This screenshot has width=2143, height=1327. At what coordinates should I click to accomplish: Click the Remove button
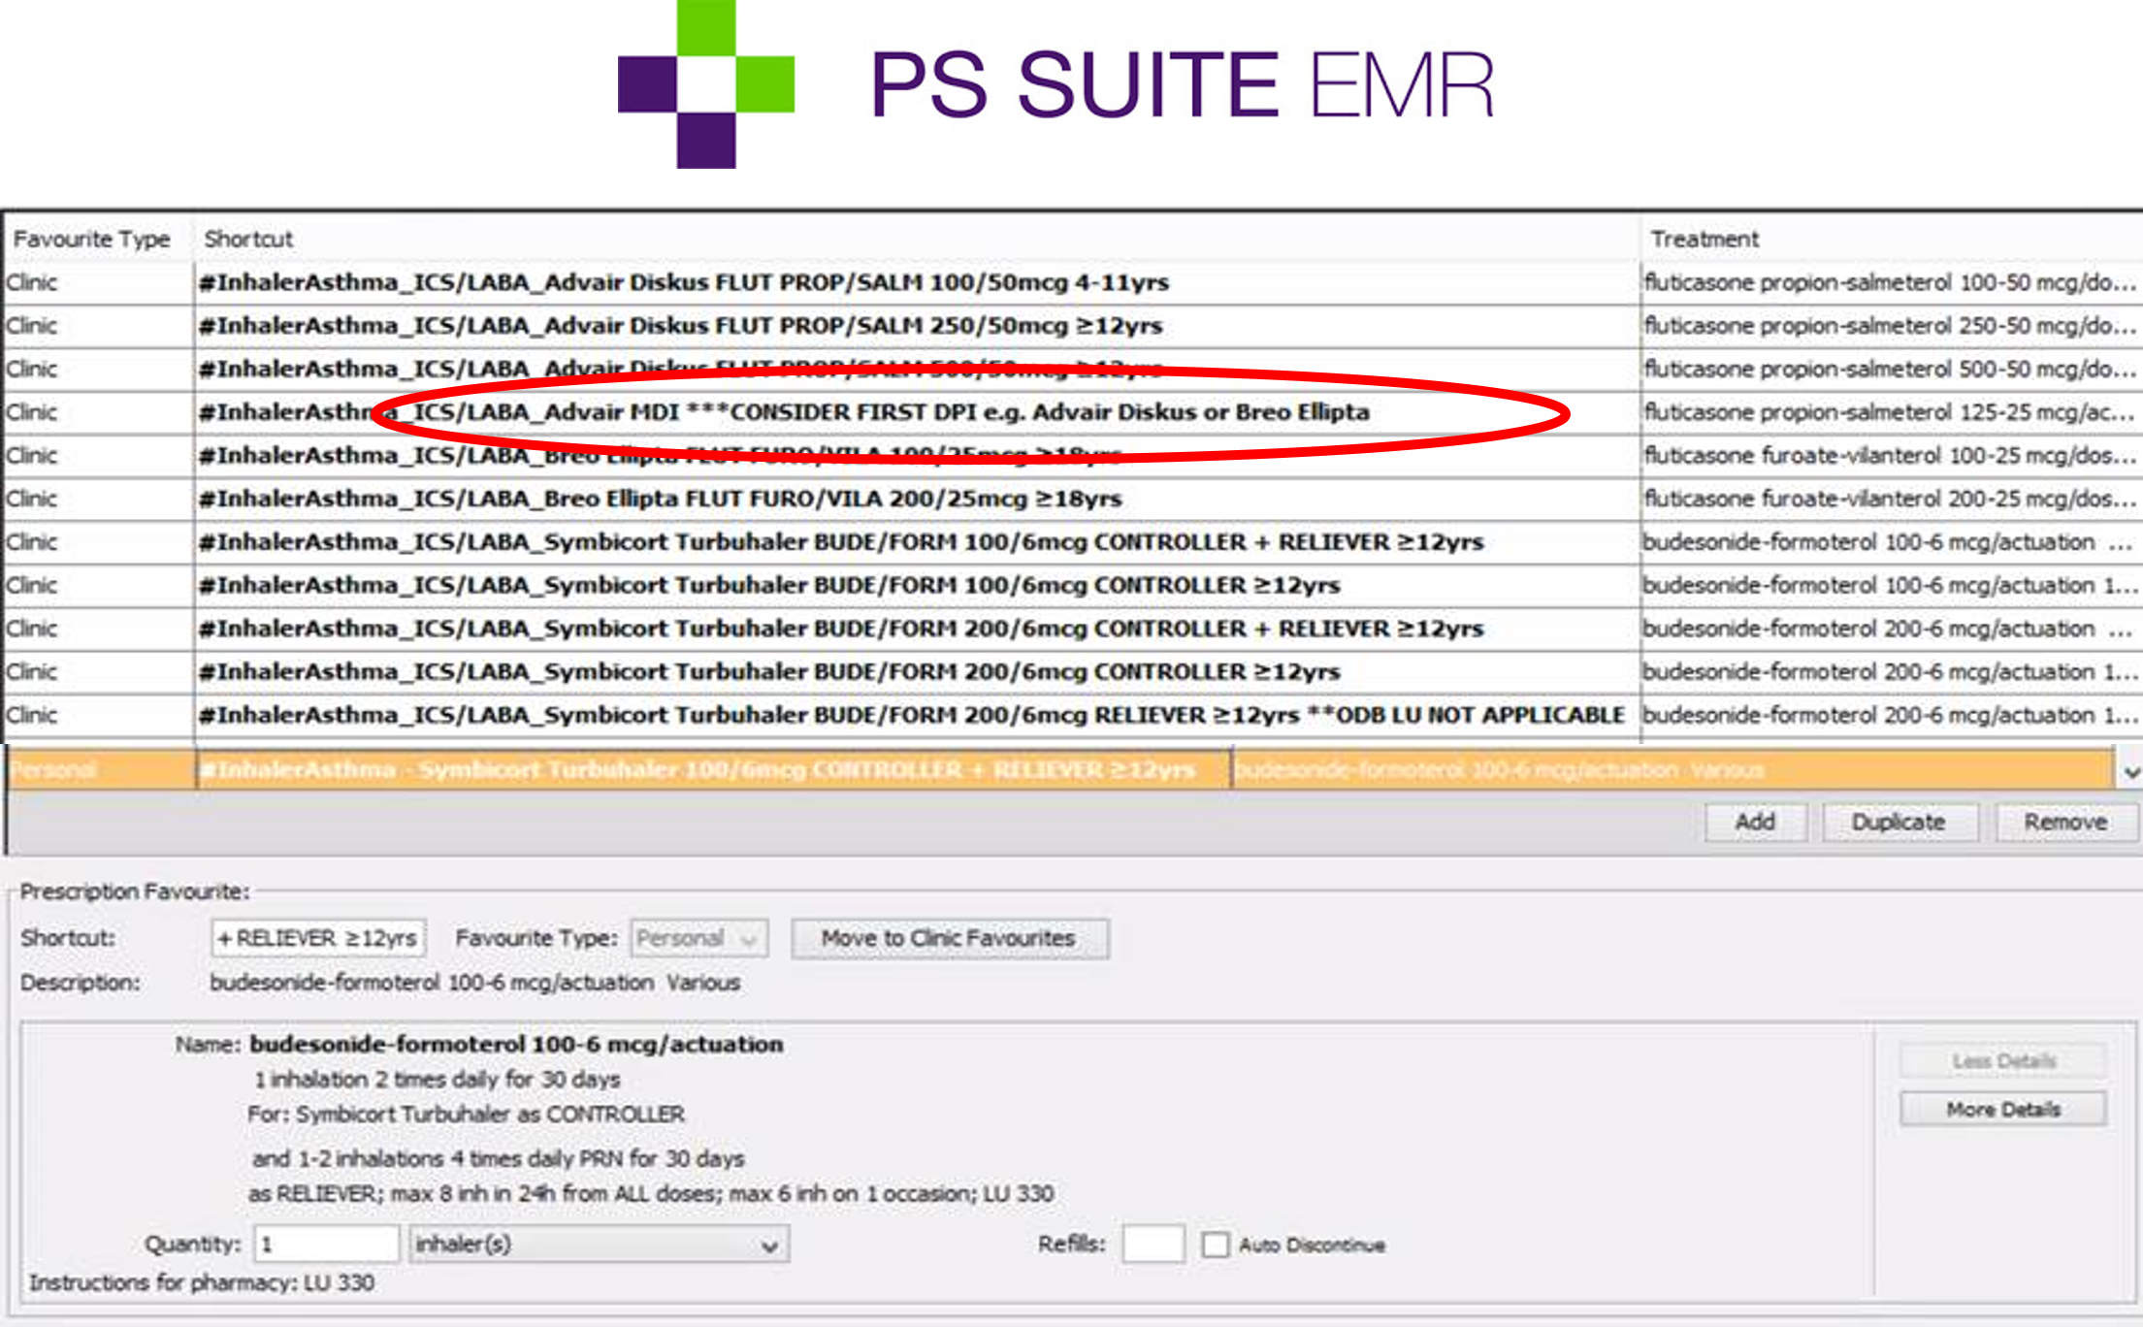2065,823
